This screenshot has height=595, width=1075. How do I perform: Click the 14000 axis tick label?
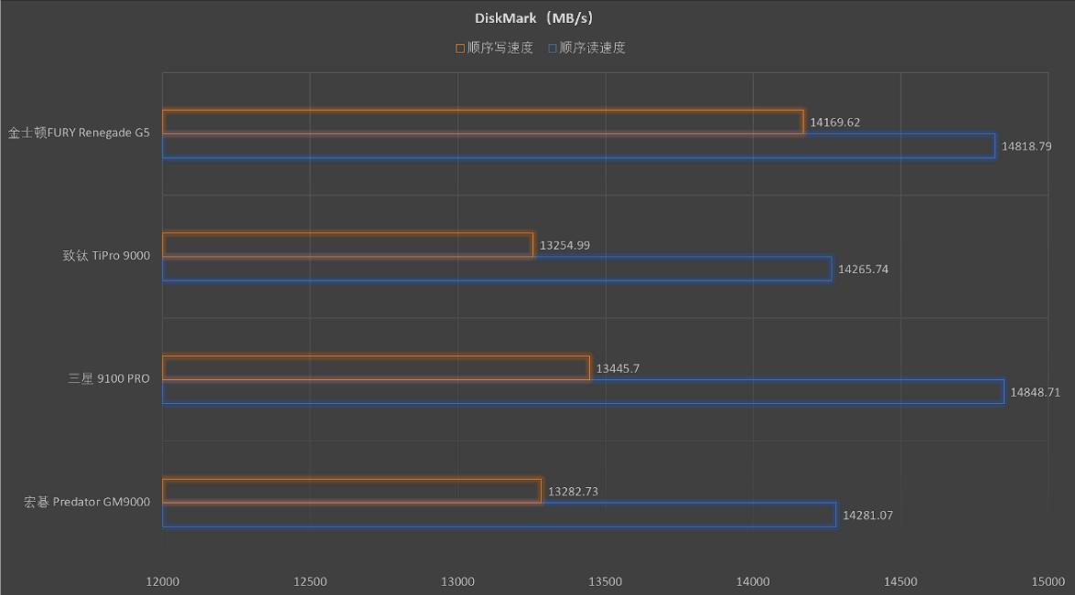point(753,582)
